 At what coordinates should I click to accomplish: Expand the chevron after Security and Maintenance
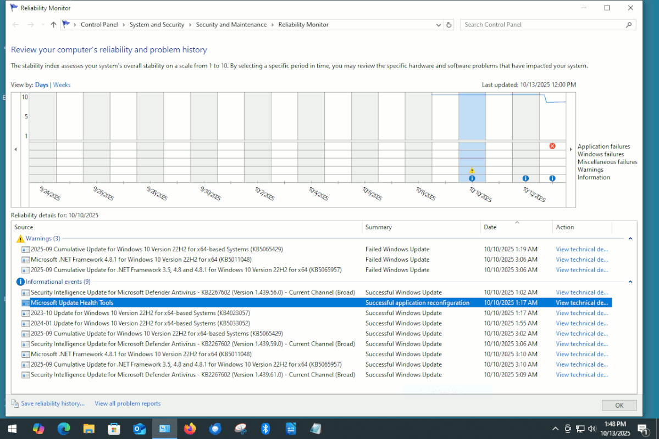pos(273,25)
